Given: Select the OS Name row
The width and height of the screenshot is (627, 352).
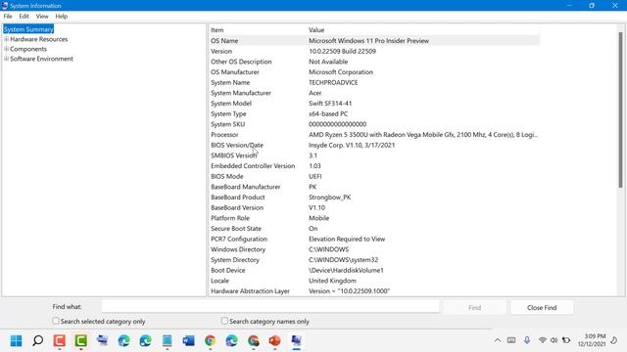Looking at the screenshot, I should coord(374,41).
